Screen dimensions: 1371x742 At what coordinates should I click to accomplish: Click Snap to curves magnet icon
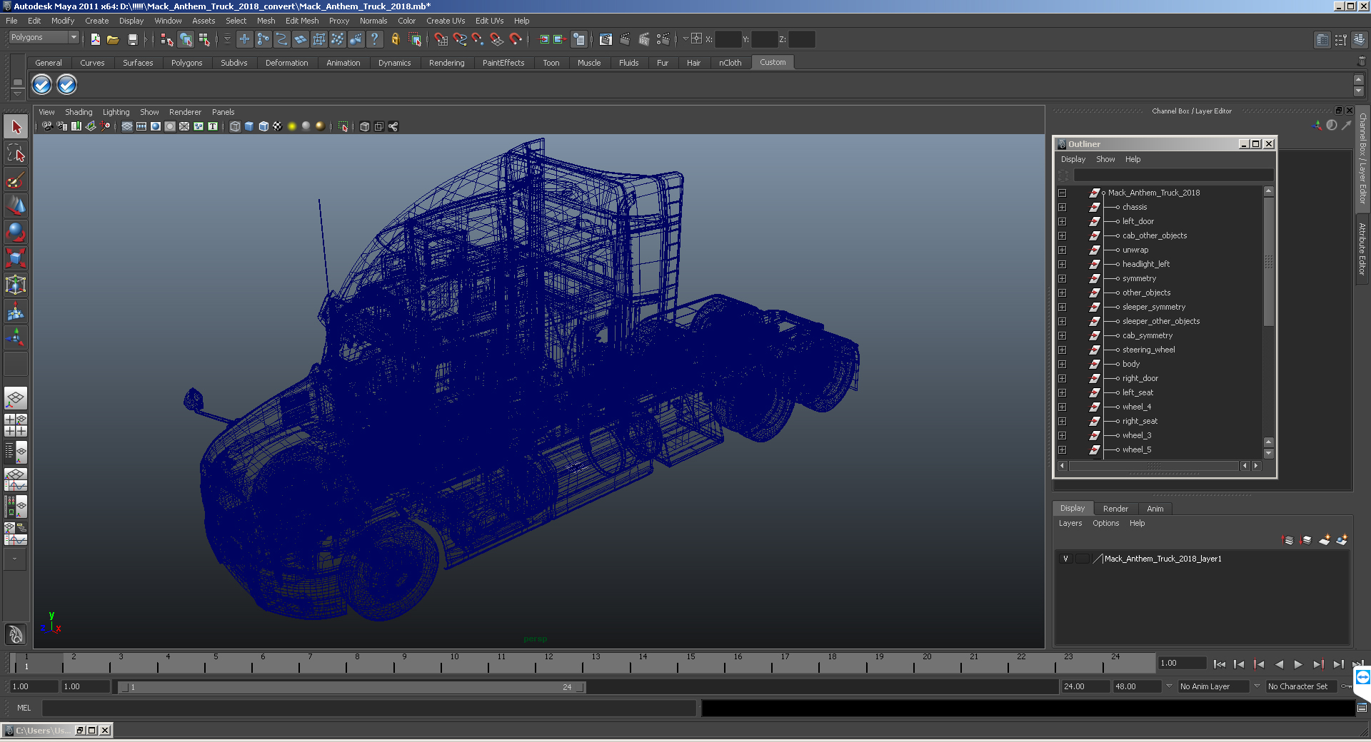click(460, 39)
